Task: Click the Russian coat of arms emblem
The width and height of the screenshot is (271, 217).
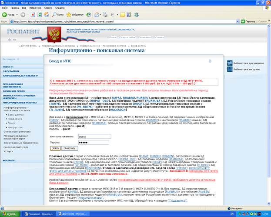Action: point(54,34)
